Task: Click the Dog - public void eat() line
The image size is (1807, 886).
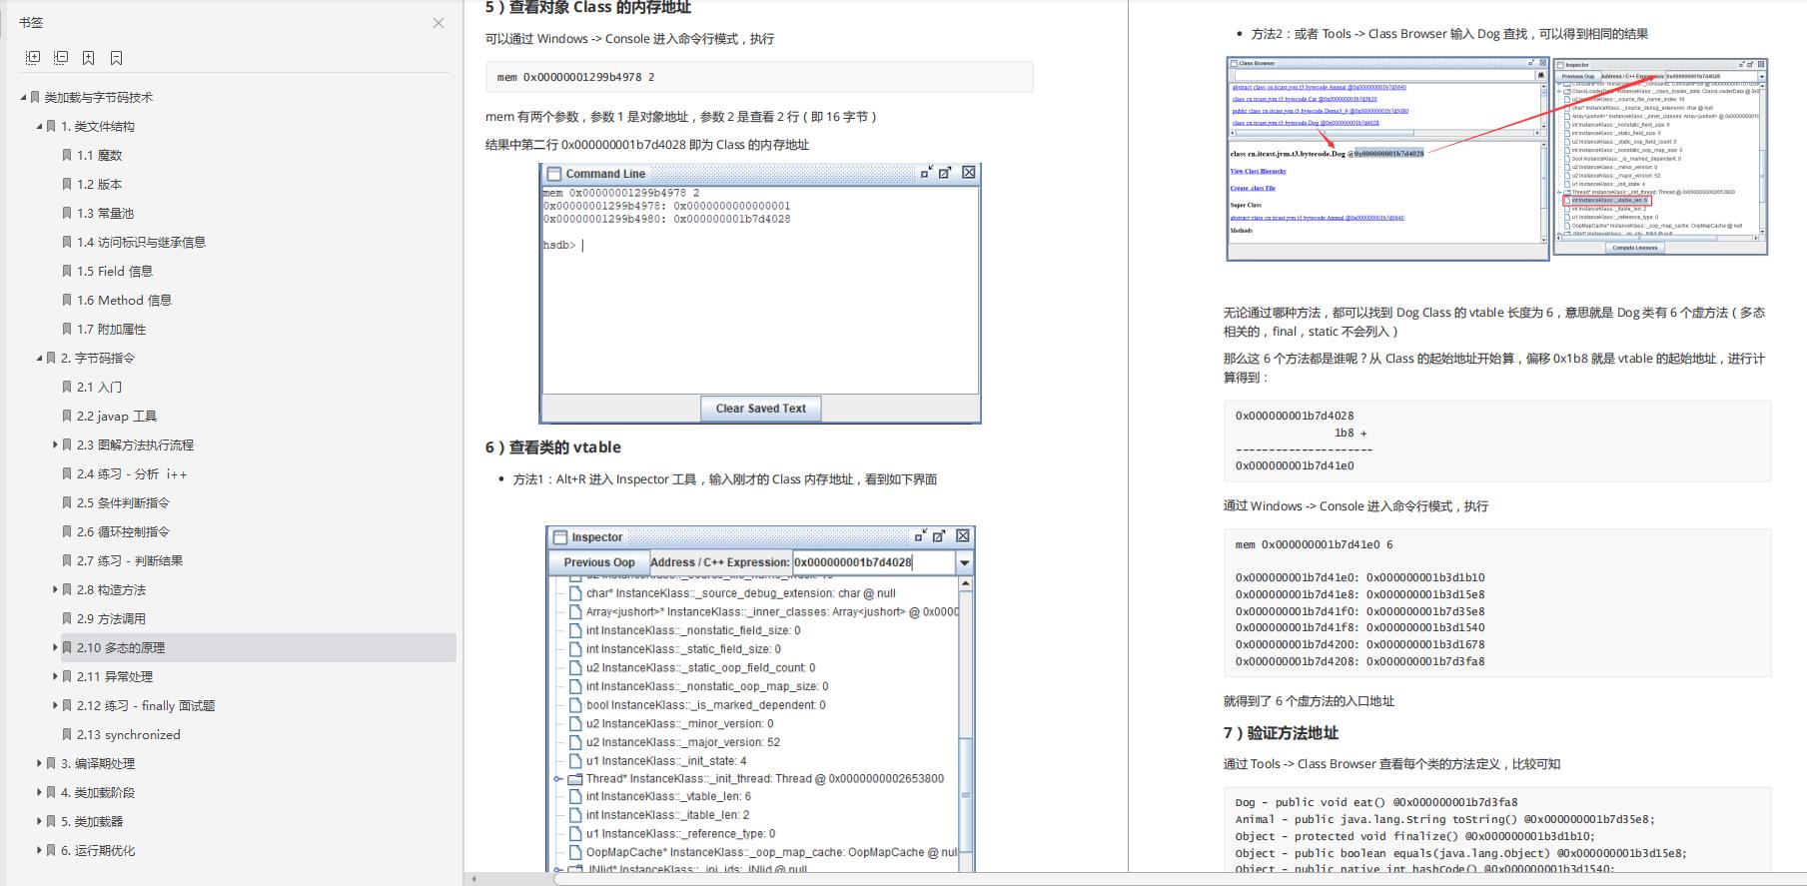Action: click(1375, 802)
